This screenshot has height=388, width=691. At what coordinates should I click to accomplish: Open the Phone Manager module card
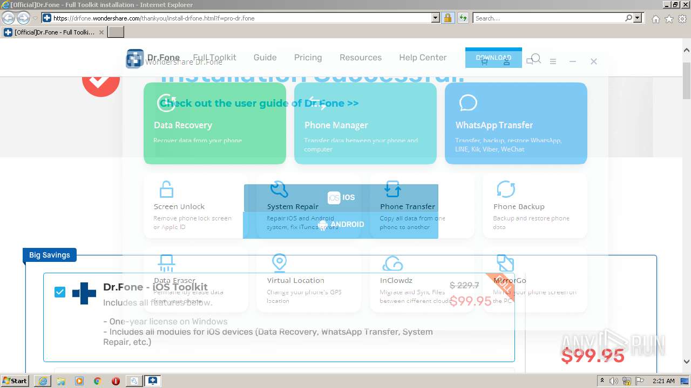[365, 123]
